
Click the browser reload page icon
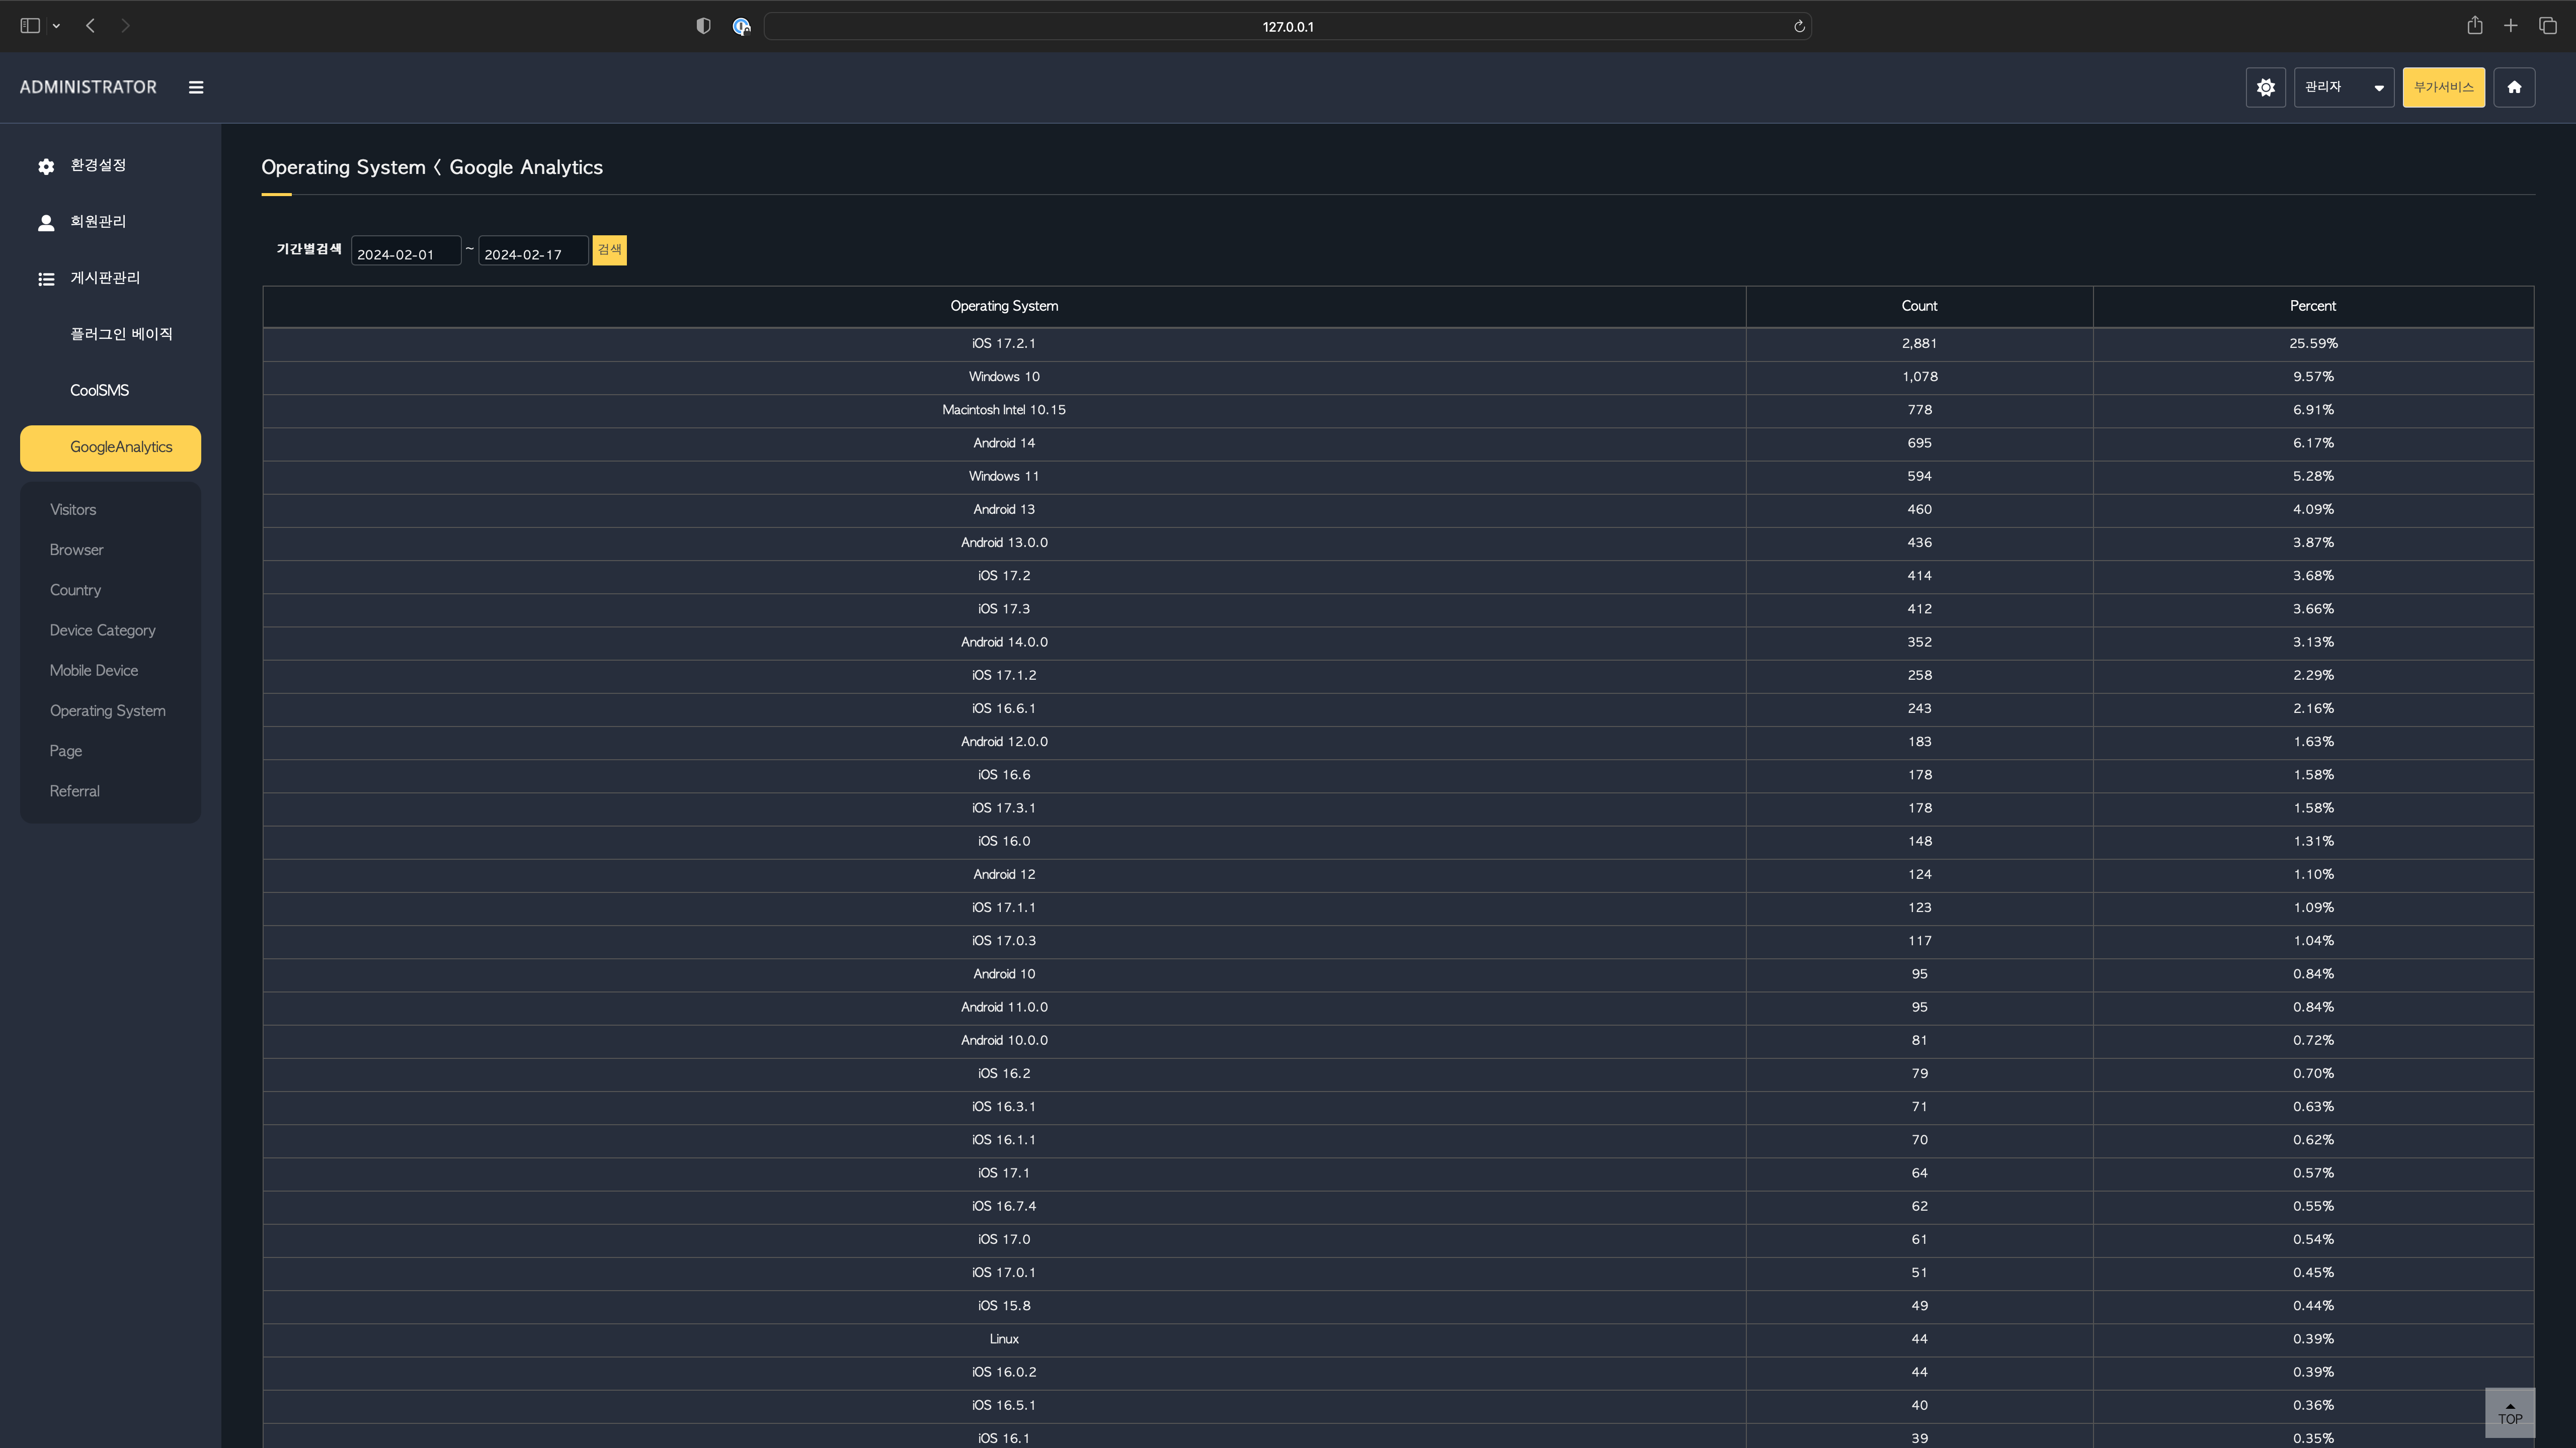tap(1798, 27)
